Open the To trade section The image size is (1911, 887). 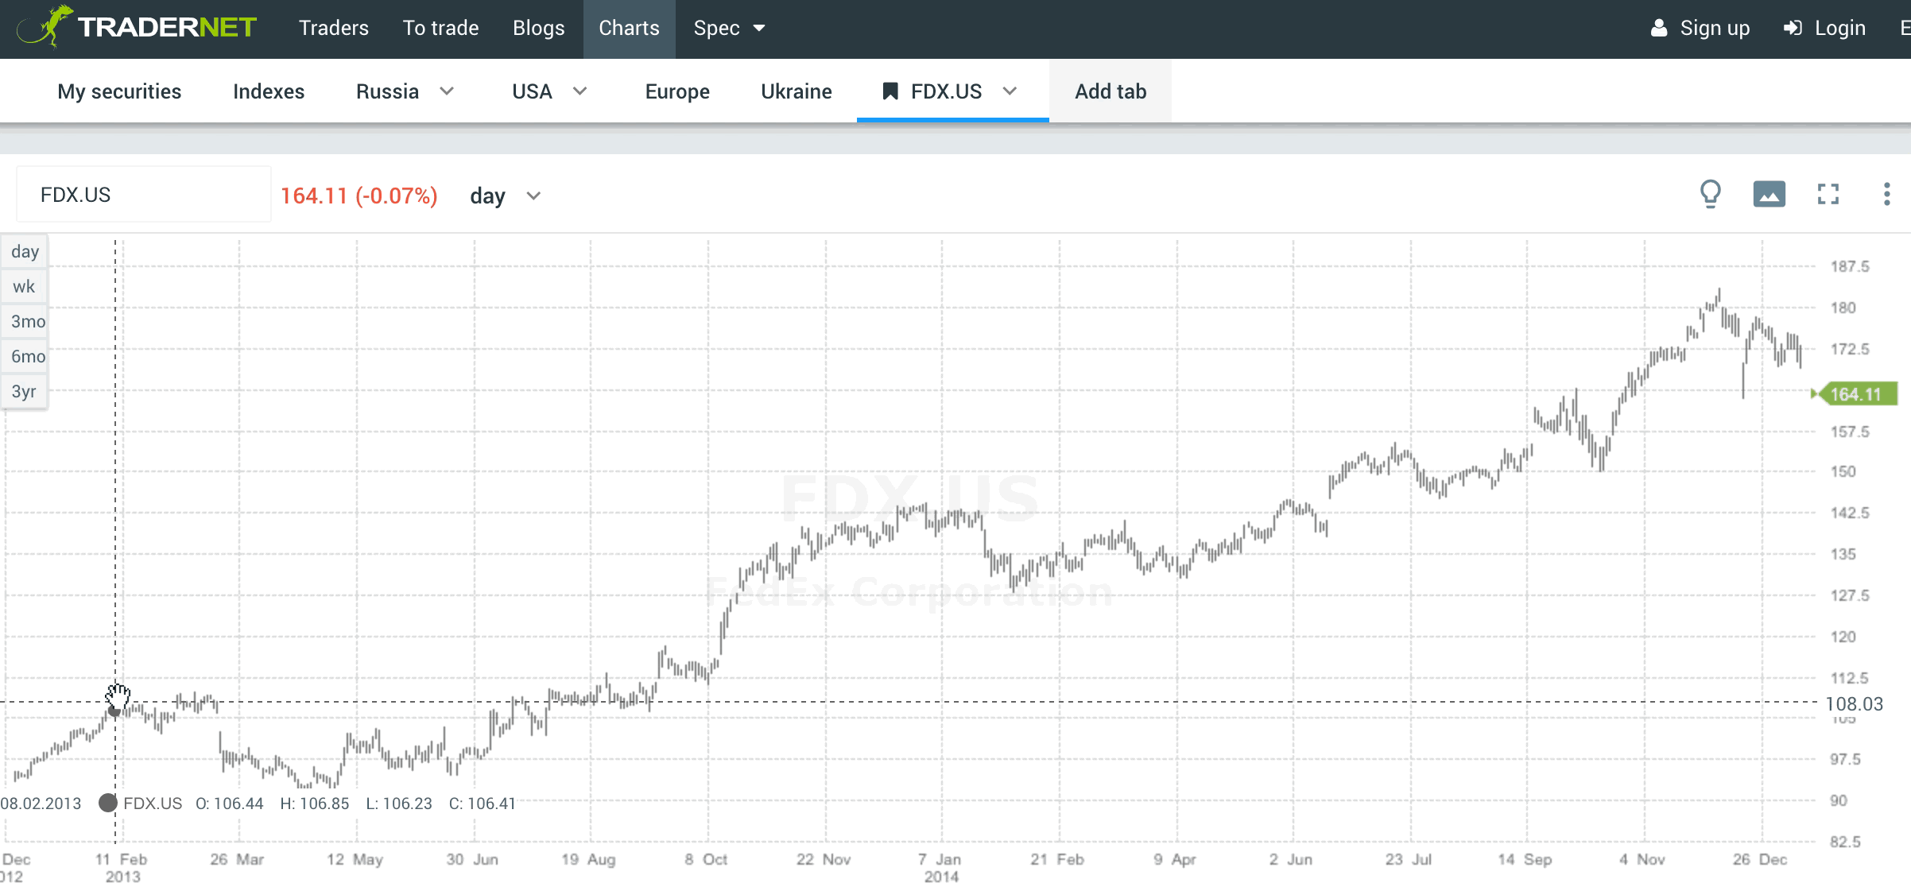pos(440,28)
